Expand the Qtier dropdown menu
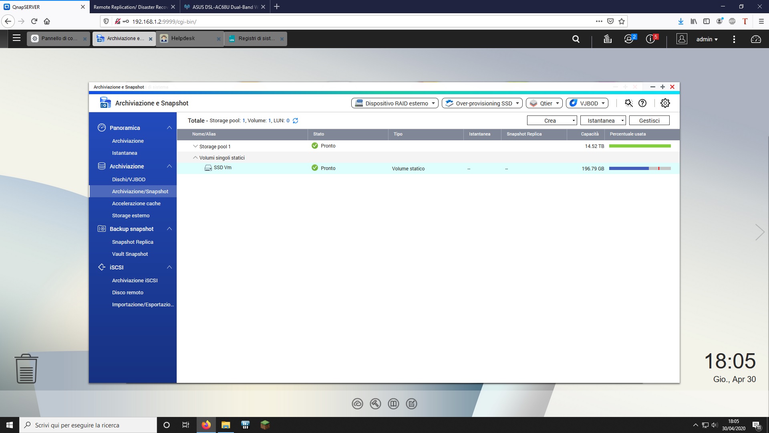The height and width of the screenshot is (433, 769). [x=544, y=103]
